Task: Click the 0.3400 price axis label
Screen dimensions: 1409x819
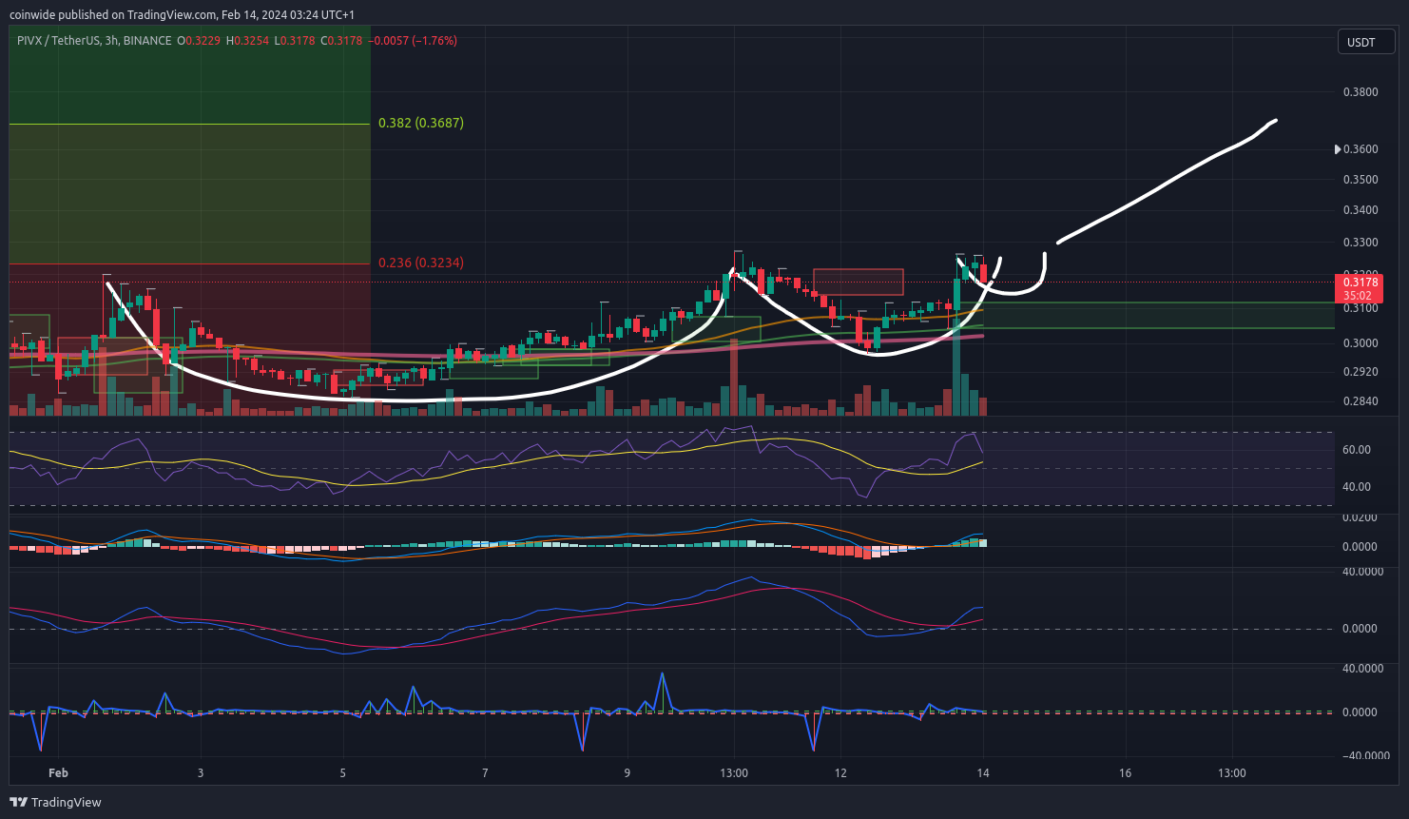Action: coord(1360,210)
